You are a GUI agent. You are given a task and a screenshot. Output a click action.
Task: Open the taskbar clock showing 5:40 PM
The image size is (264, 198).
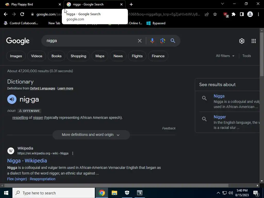pos(242,193)
